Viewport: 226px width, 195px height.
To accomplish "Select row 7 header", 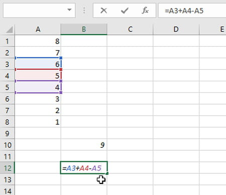I will pyautogui.click(x=7, y=111).
